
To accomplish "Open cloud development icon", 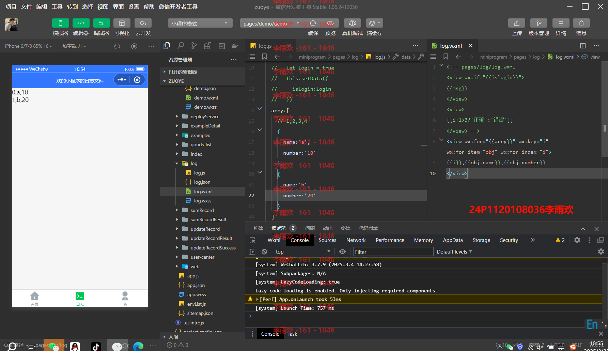I will pyautogui.click(x=143, y=23).
